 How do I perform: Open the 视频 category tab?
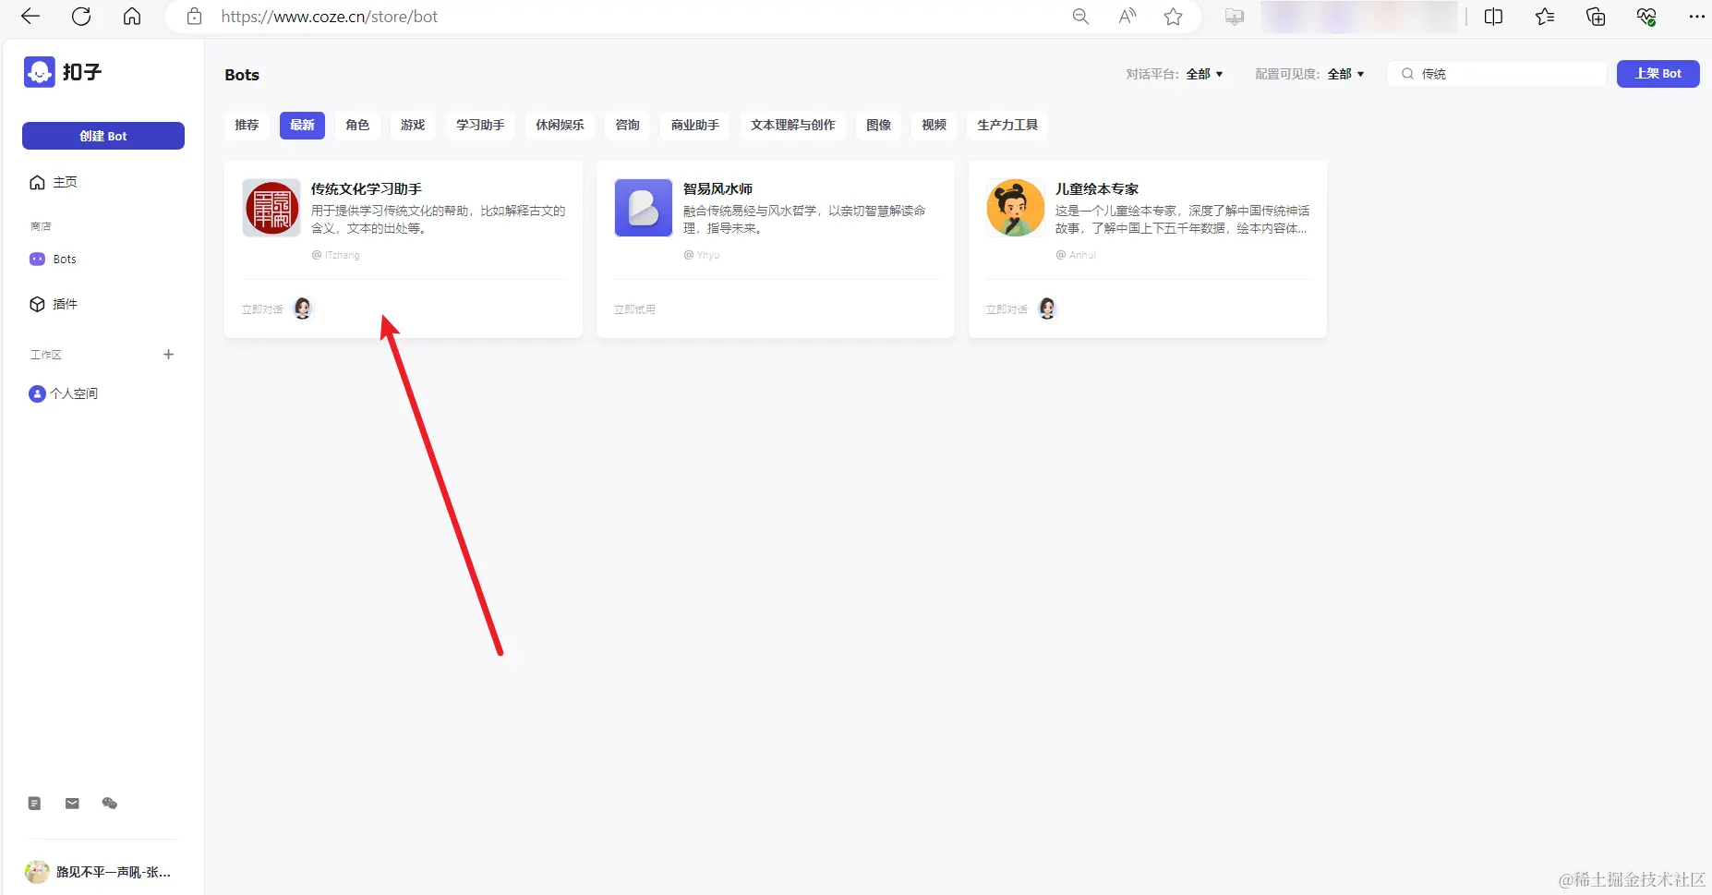point(934,126)
